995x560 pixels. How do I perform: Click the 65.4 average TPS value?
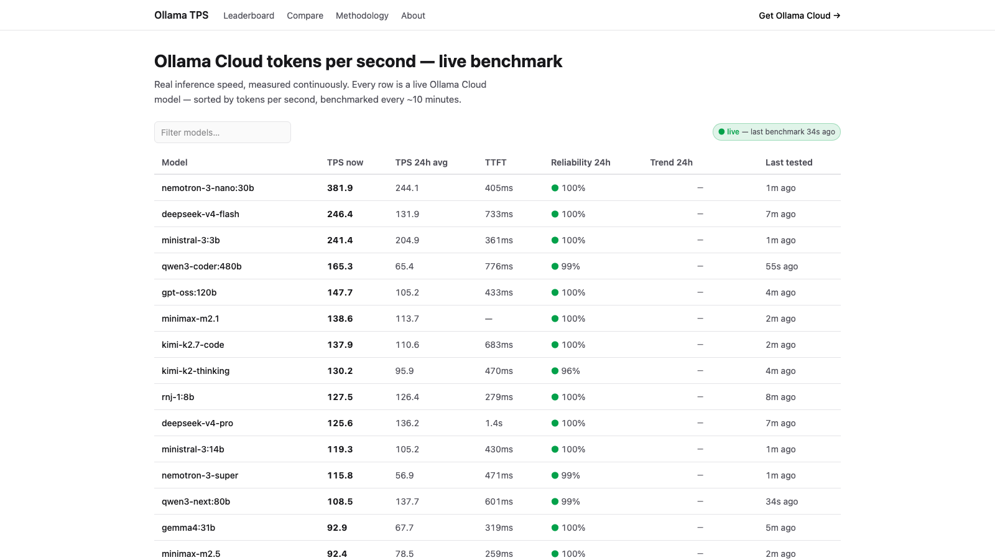click(405, 266)
